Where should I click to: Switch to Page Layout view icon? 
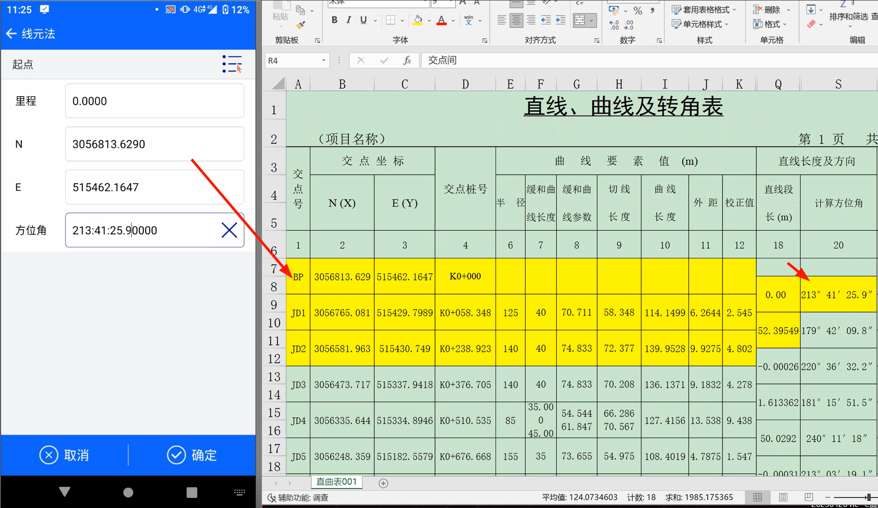[x=783, y=497]
